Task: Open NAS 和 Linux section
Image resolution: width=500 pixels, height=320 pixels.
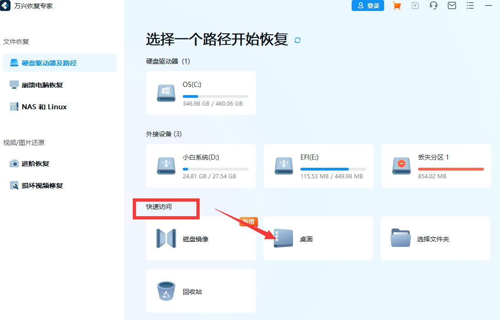Action: [x=43, y=107]
